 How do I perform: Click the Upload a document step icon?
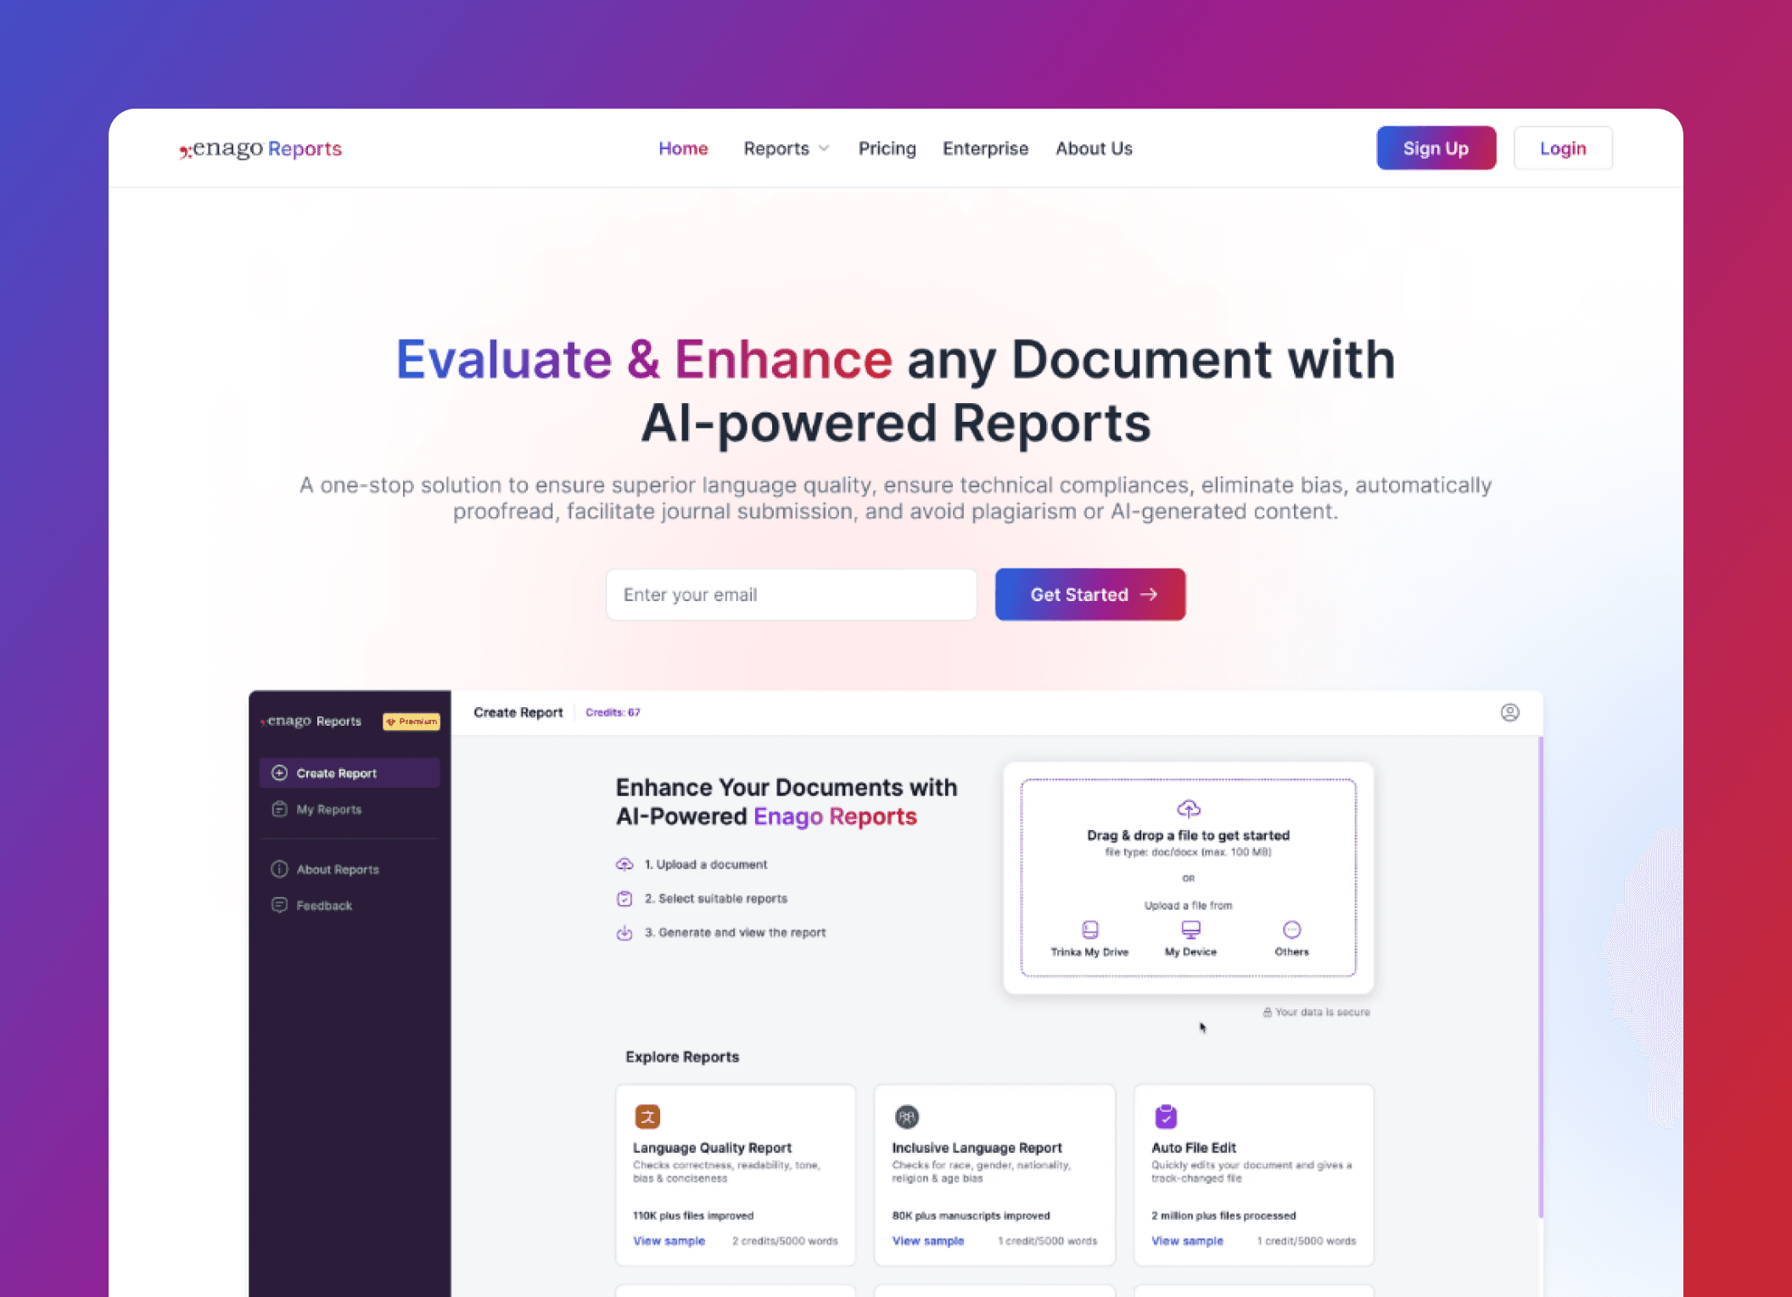pyautogui.click(x=624, y=864)
